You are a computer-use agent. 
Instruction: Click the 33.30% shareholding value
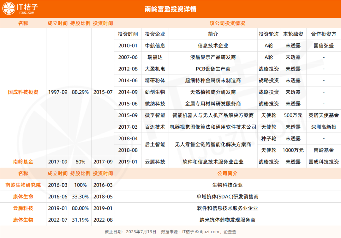pos(80,197)
